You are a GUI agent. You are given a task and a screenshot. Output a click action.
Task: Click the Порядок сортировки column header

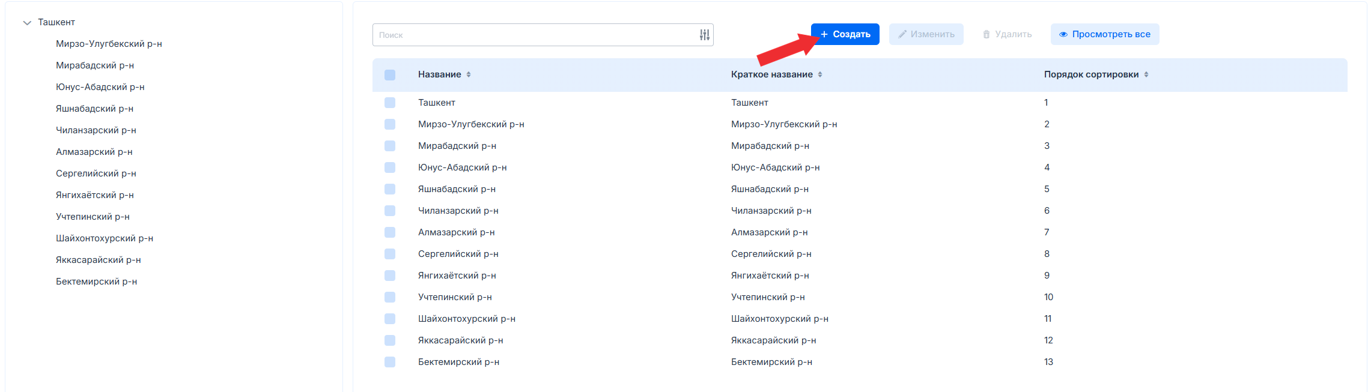click(x=1092, y=74)
